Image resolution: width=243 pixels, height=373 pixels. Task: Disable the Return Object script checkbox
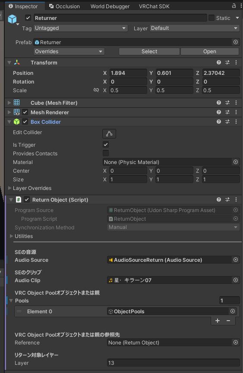point(27,199)
